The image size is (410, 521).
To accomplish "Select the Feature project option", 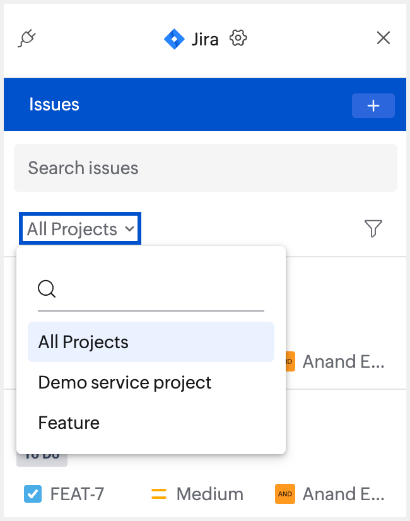I will 69,423.
